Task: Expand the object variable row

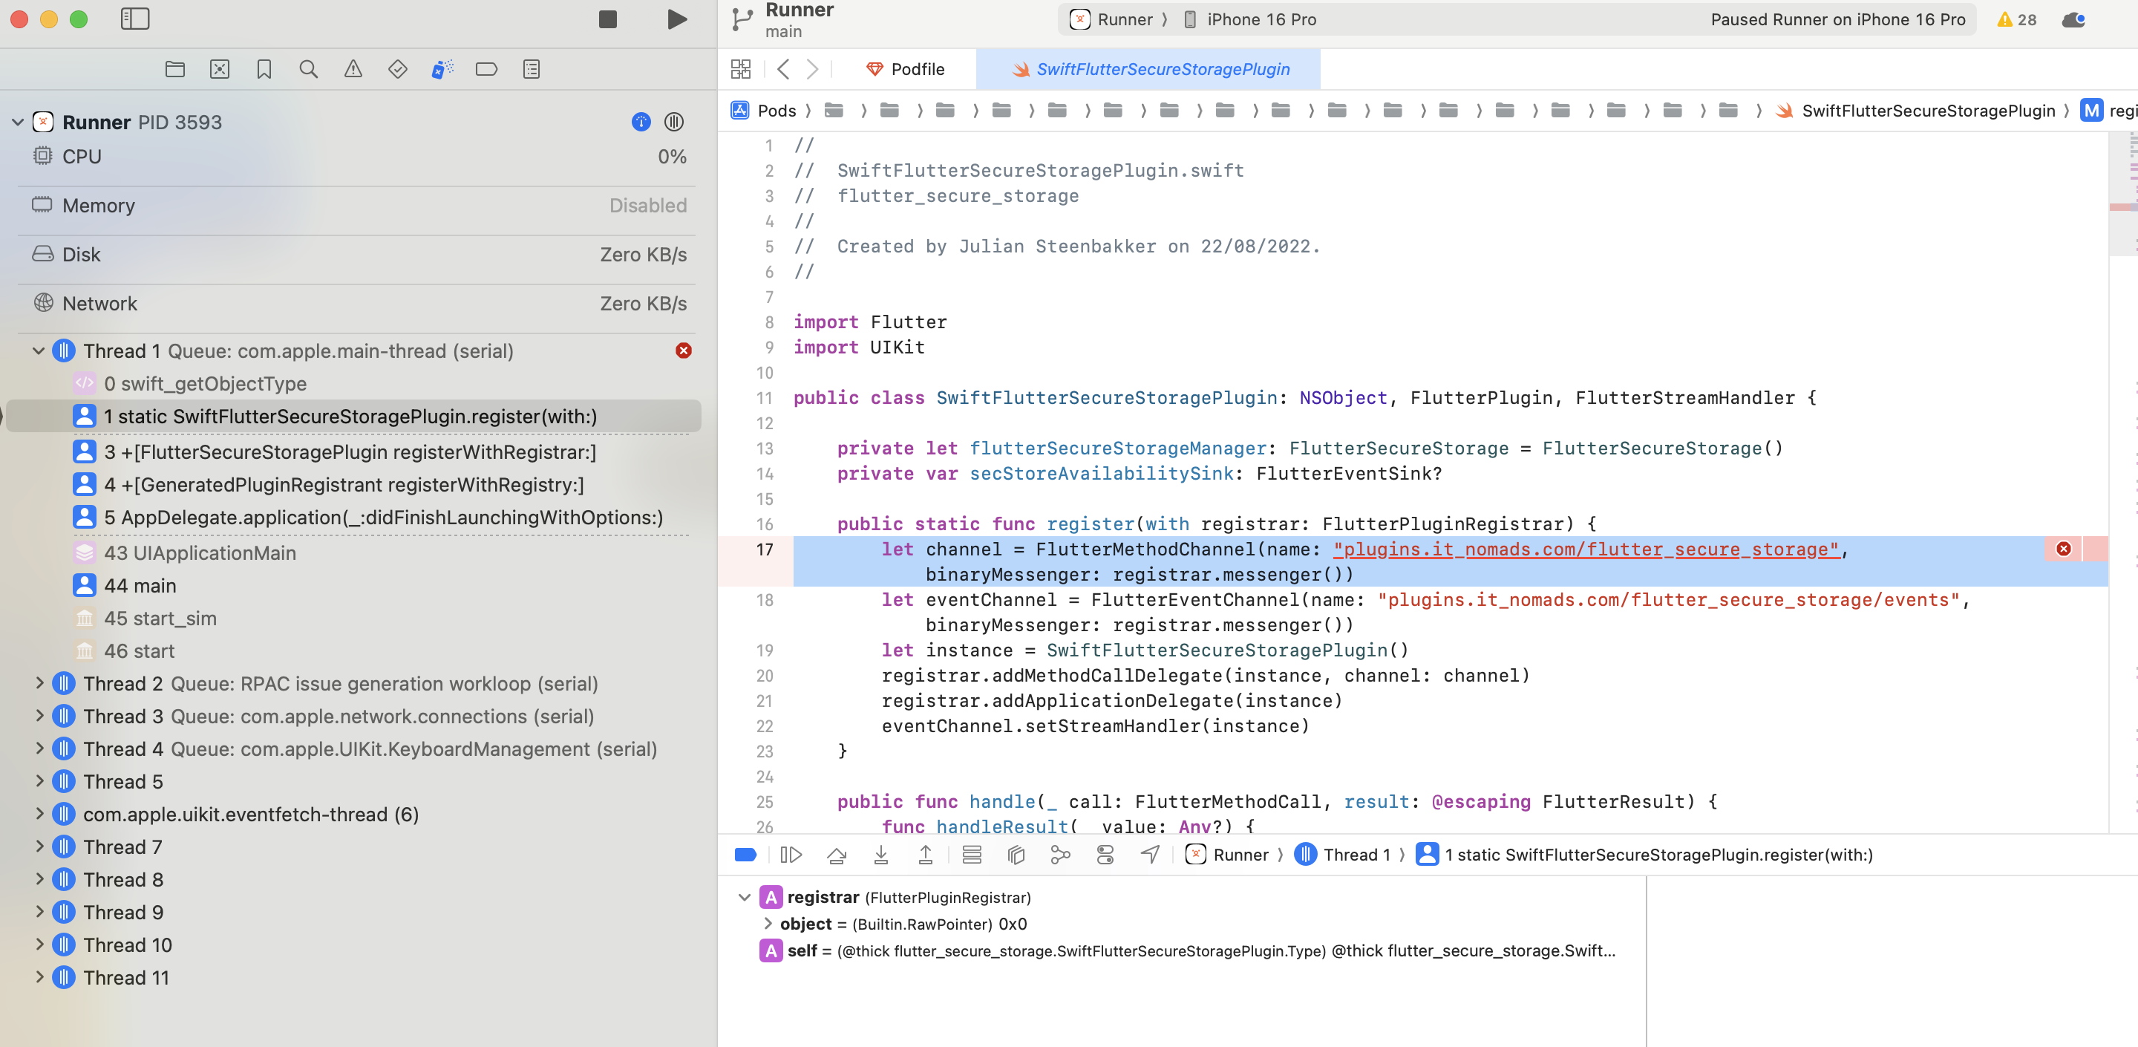Action: (x=768, y=923)
